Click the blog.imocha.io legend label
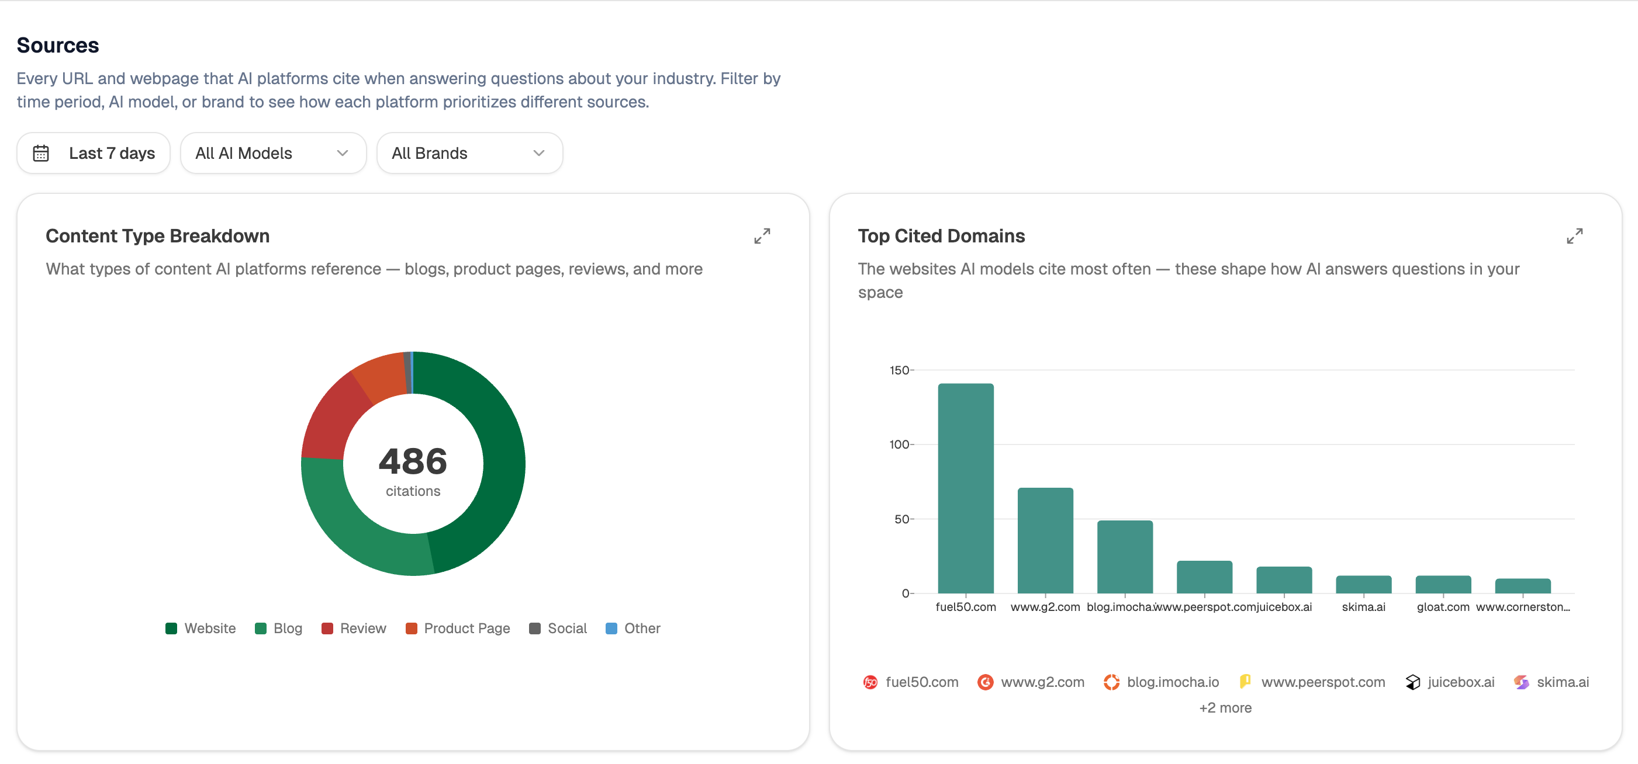This screenshot has width=1638, height=764. [x=1173, y=682]
